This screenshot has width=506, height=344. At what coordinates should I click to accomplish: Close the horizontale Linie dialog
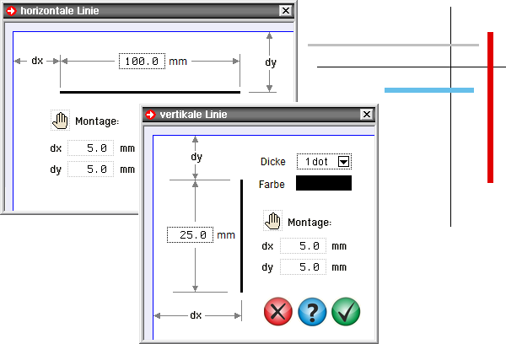[285, 11]
